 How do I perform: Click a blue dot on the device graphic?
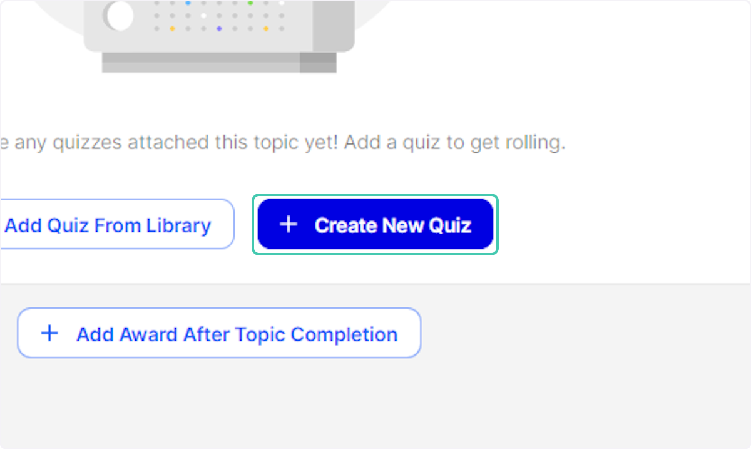(188, 3)
